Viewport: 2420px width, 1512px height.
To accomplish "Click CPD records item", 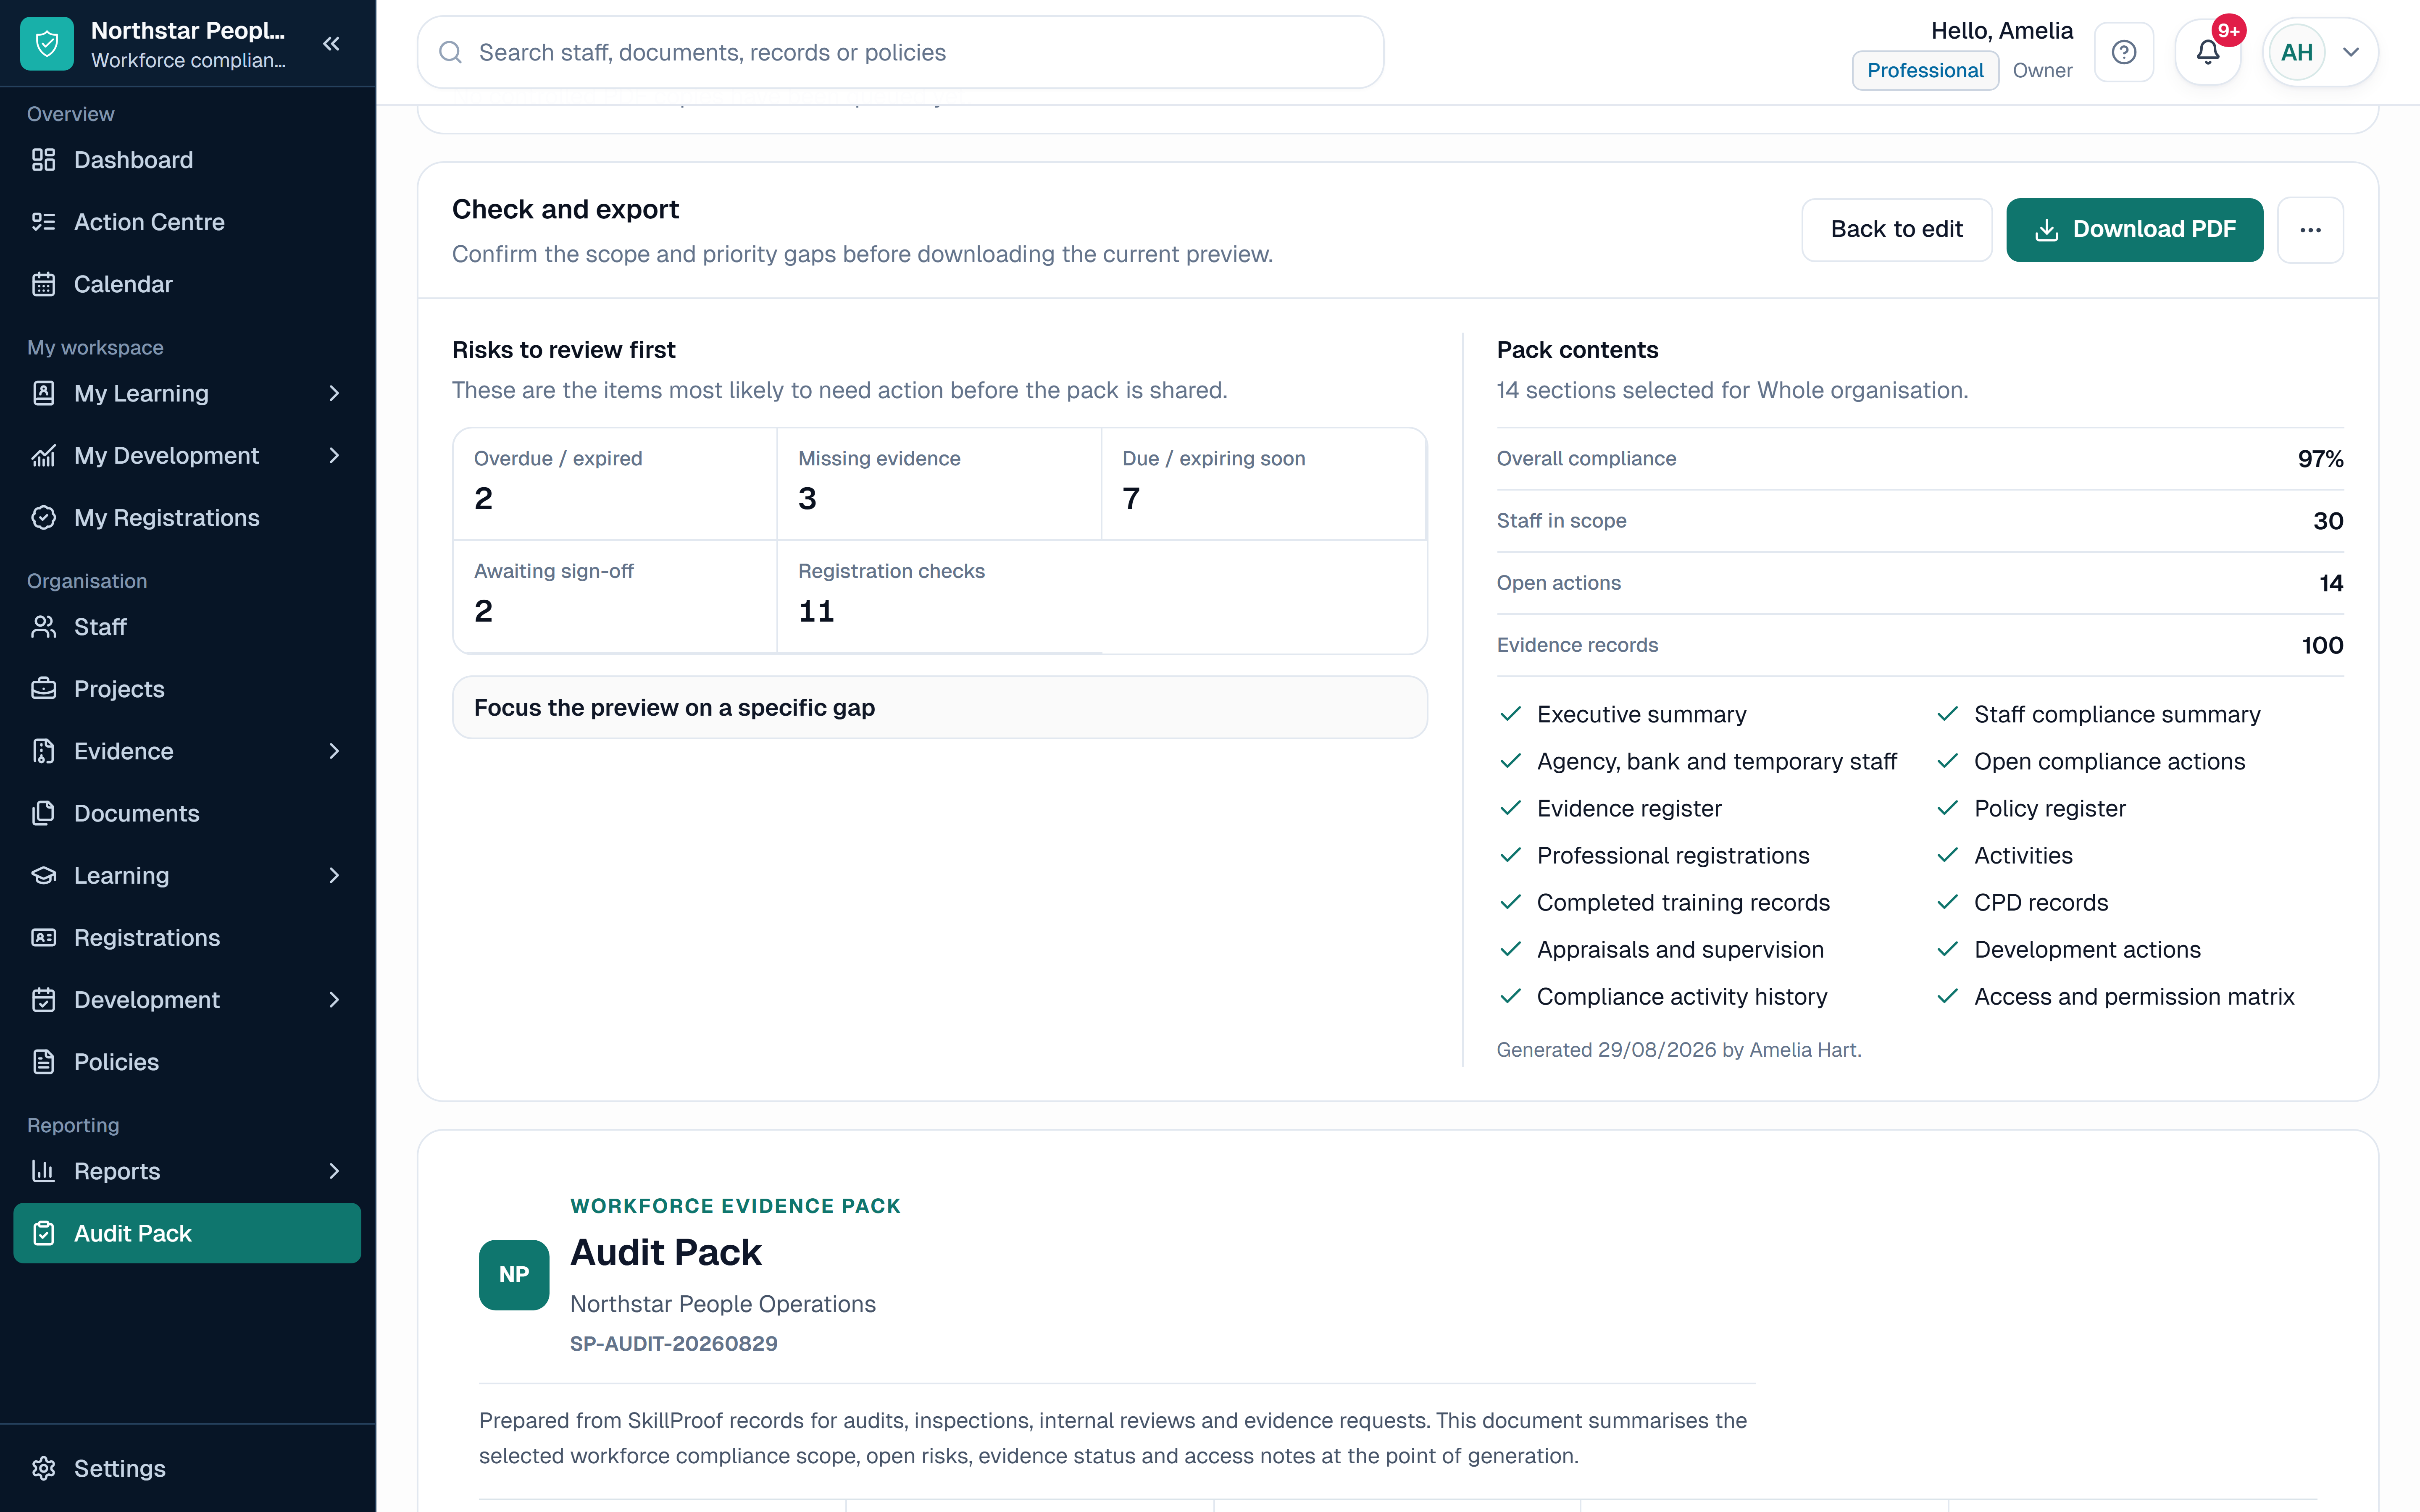I will 2022,902.
